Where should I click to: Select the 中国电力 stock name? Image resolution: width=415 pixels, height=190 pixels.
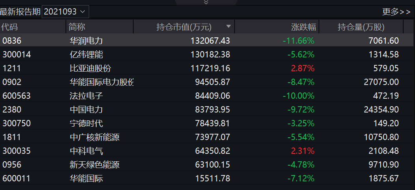86,109
